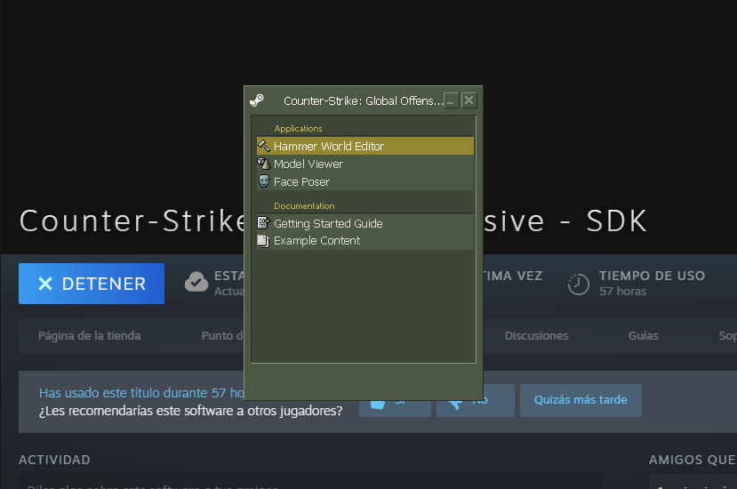Stop the SDK with the DETENER button
This screenshot has height=489, width=737.
pos(92,284)
